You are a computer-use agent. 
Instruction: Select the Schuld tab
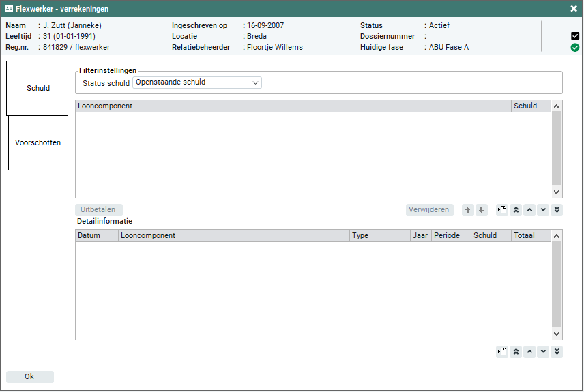tap(38, 88)
